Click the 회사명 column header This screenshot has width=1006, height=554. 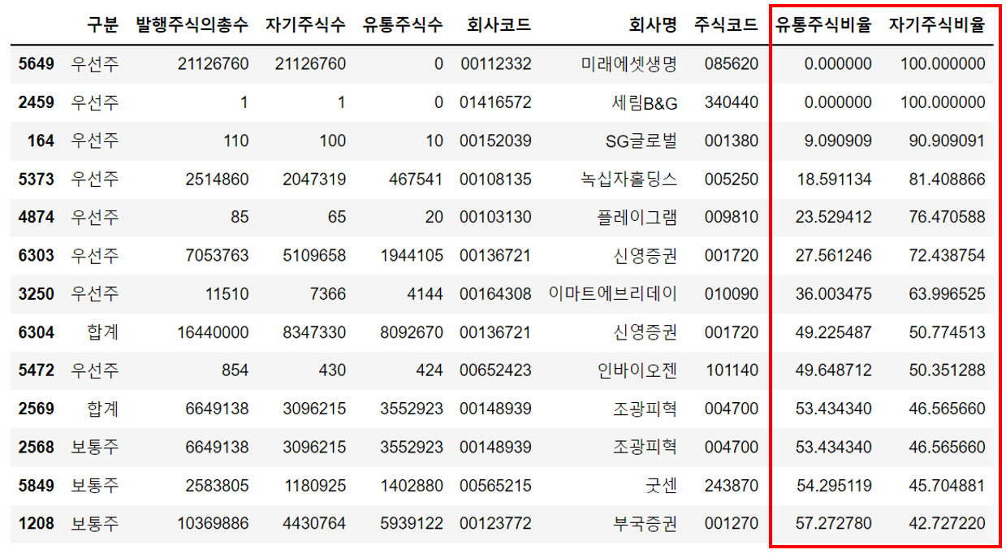(653, 25)
